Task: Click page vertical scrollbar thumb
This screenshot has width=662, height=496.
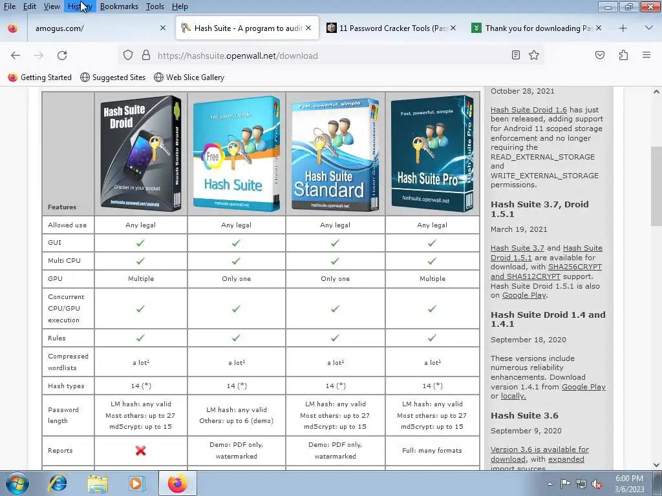Action: point(657,186)
